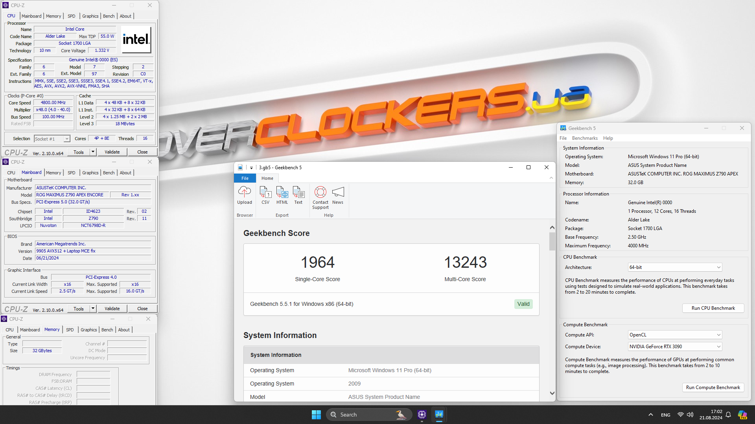Click Tools button in top CPU-Z window
This screenshot has width=755, height=424.
[79, 152]
